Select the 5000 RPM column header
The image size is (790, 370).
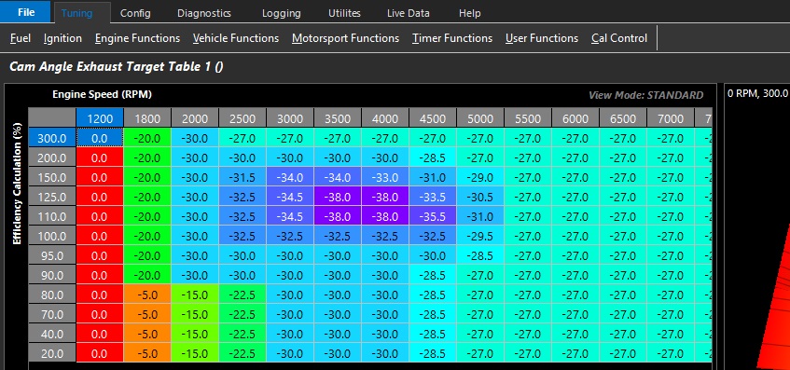pyautogui.click(x=480, y=118)
